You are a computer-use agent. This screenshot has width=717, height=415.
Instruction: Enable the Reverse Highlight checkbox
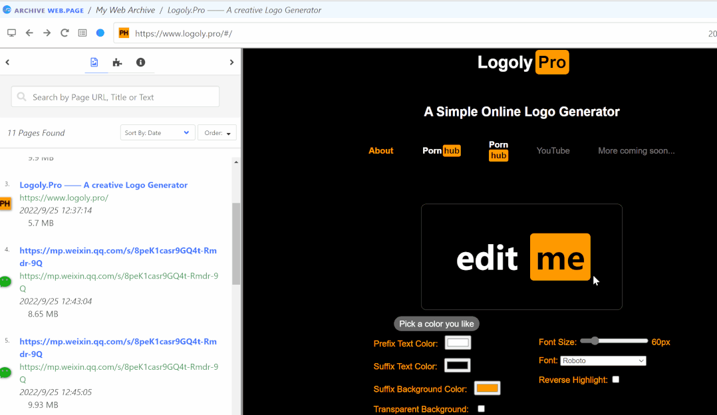615,379
